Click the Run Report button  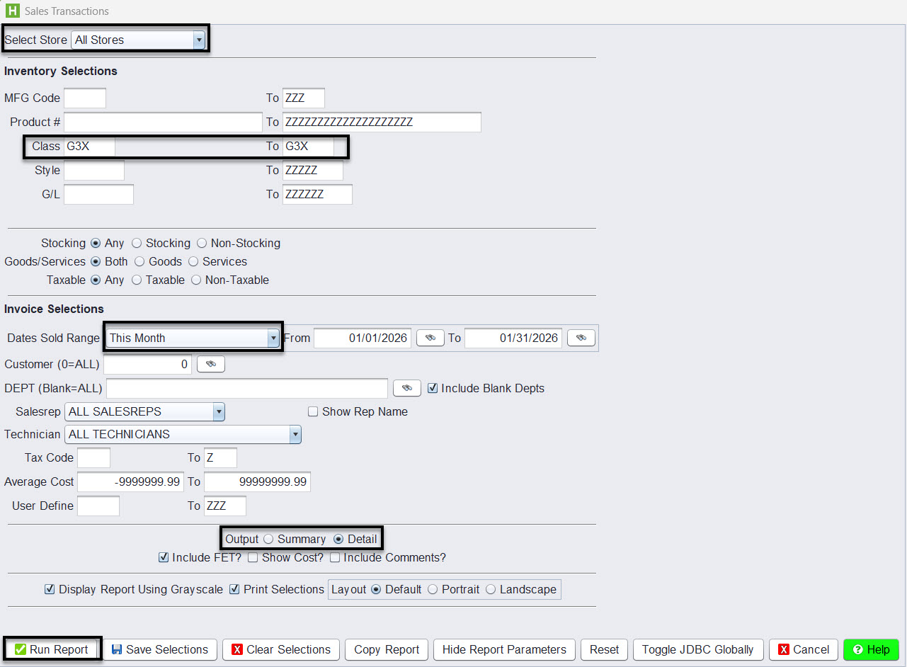pos(52,649)
